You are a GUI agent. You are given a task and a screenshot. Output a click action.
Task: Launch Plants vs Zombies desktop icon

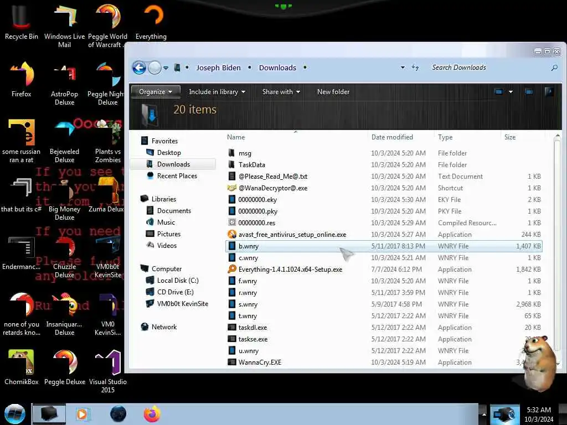coord(108,141)
